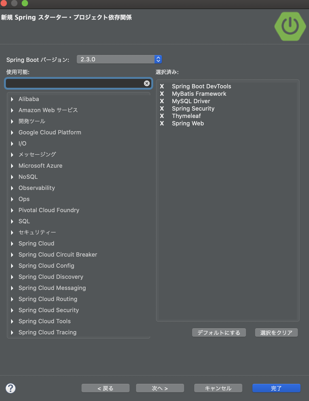The image size is (309, 401).
Task: Go back with the < 戻る button
Action: [105, 388]
